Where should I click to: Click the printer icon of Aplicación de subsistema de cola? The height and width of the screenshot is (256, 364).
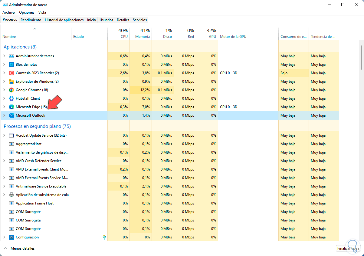(11, 195)
